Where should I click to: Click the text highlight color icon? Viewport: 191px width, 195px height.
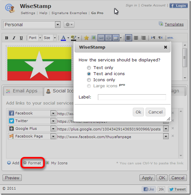[74, 38]
